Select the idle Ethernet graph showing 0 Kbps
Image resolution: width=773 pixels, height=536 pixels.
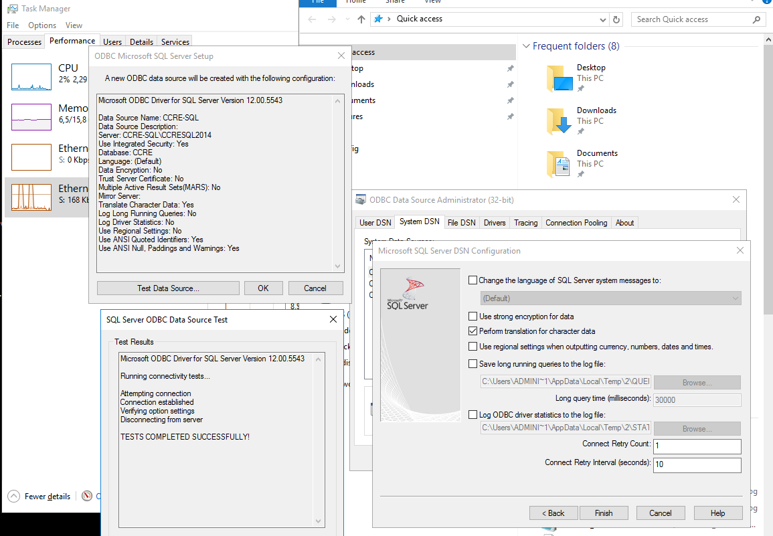click(x=31, y=157)
